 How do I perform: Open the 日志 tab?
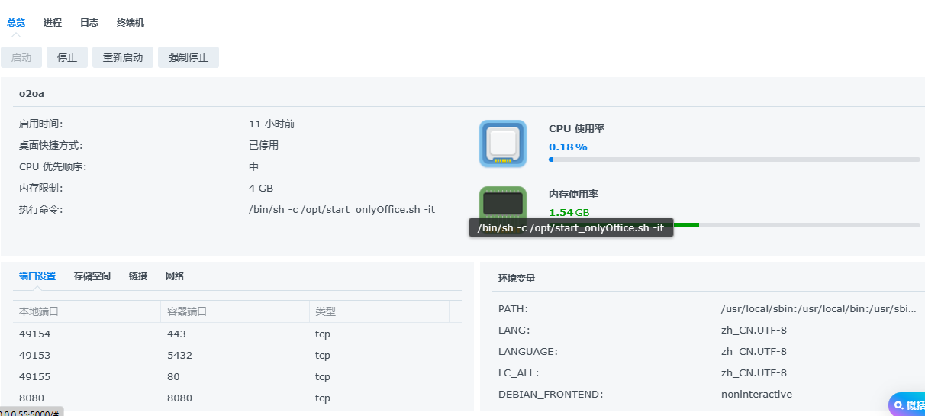pyautogui.click(x=89, y=23)
